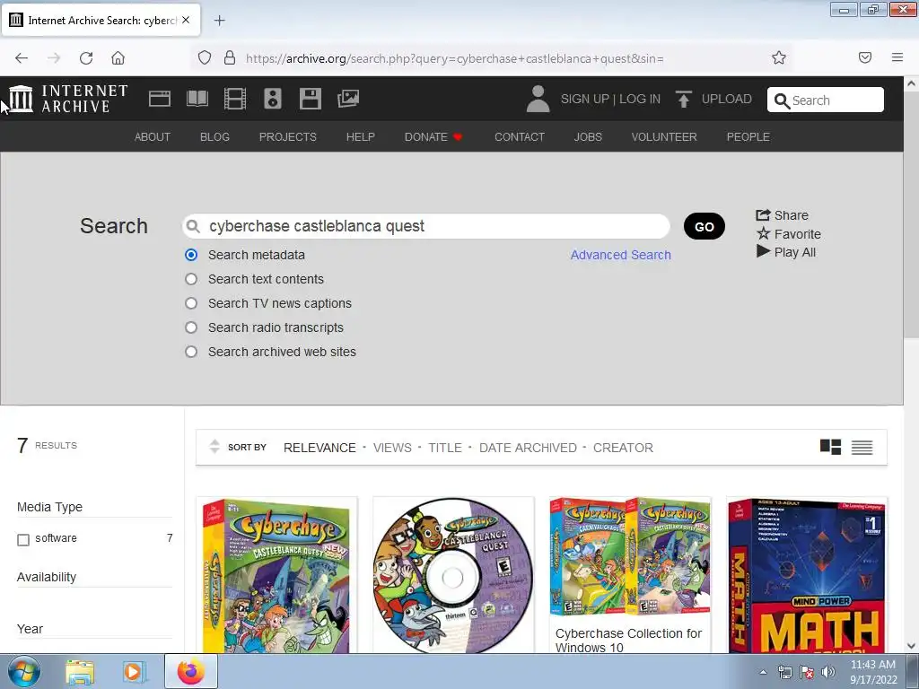Click the Firefox back arrow
This screenshot has height=689, width=919.
22,58
